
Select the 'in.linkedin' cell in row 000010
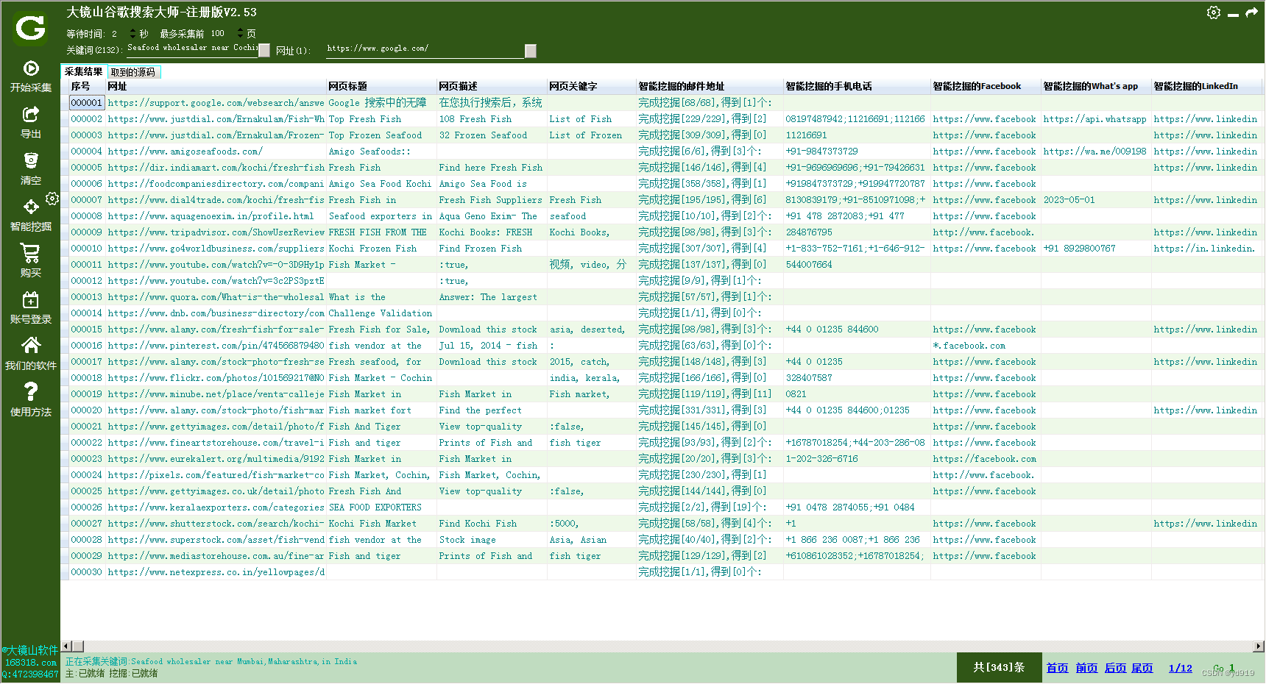pyautogui.click(x=1206, y=249)
